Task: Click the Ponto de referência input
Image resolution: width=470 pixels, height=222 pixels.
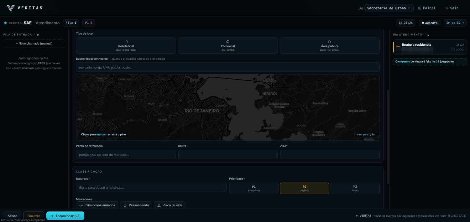Action: point(126,154)
